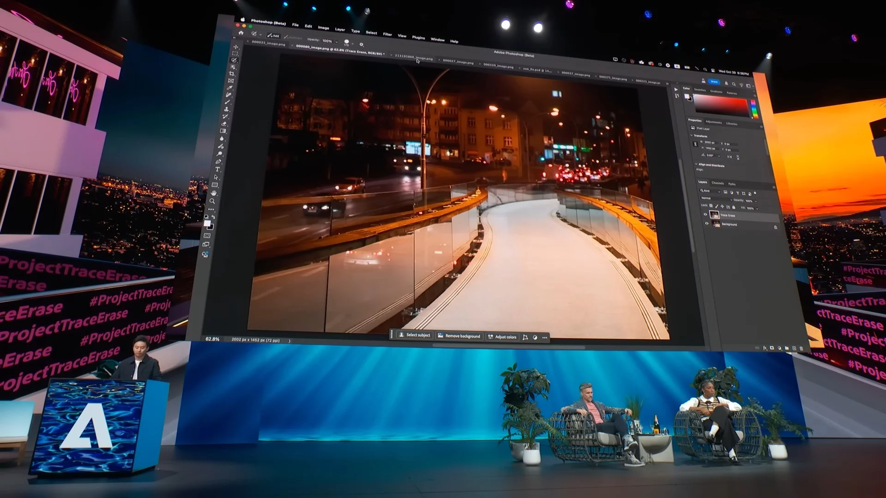Switch to the Channels tab
Screen dimensions: 886x498
tap(717, 183)
